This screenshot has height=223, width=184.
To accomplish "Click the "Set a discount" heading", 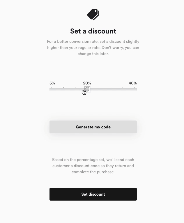I will 93,31.
